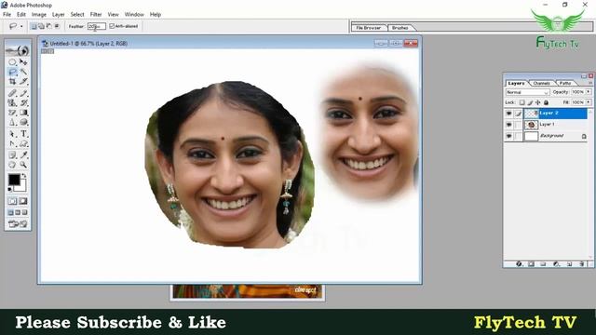Create new fill or adjustment layer
The image size is (596, 335).
tap(556, 264)
